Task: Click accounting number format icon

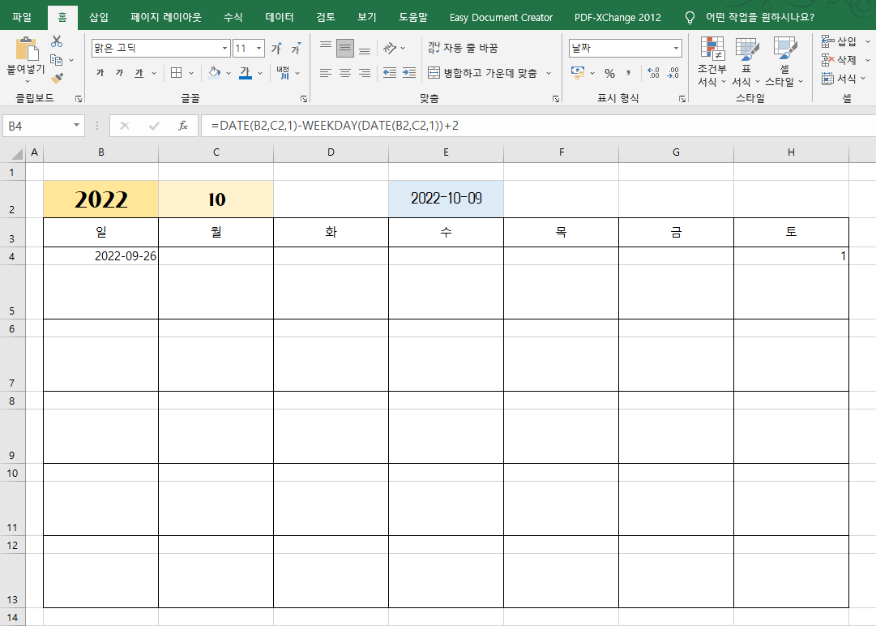Action: [x=578, y=73]
